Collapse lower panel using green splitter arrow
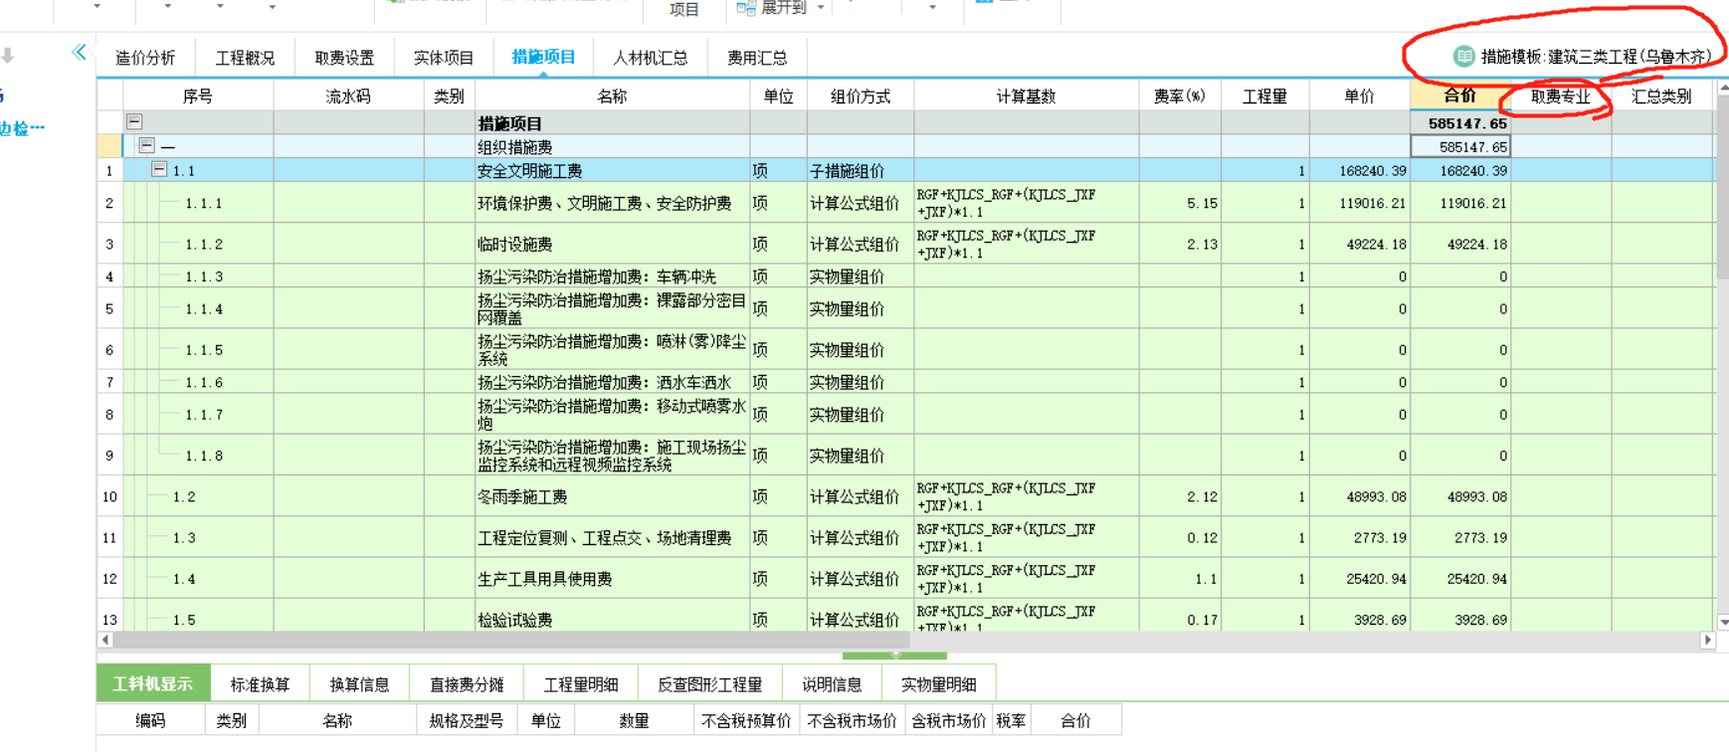 tap(894, 656)
